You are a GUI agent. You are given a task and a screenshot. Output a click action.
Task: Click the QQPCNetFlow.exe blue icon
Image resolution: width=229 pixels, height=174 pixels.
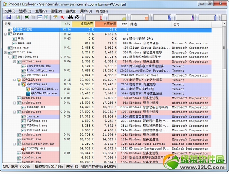point(28,93)
